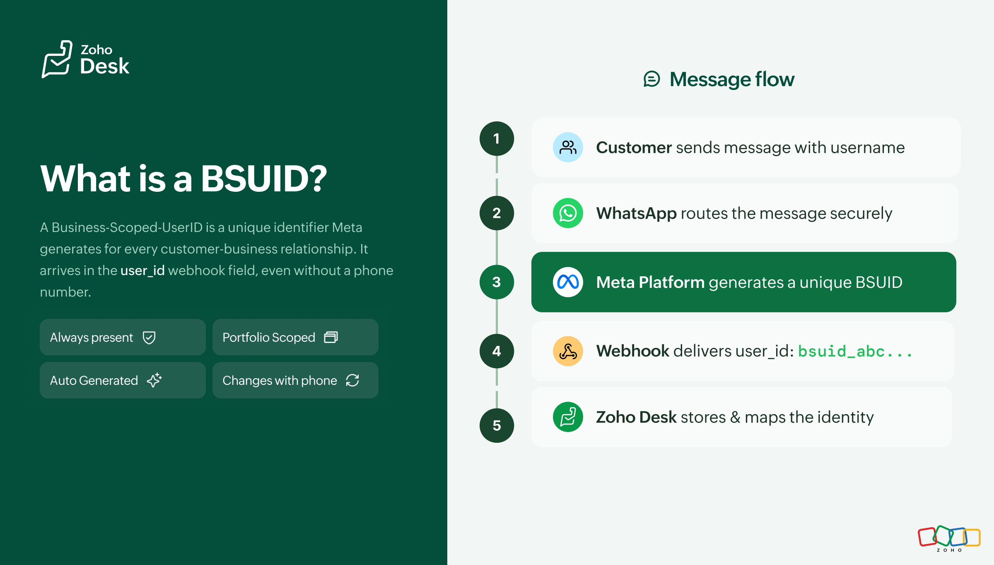Image resolution: width=994 pixels, height=565 pixels.
Task: Click the "Zoho Desk" wordmark text in the header
Action: point(105,60)
